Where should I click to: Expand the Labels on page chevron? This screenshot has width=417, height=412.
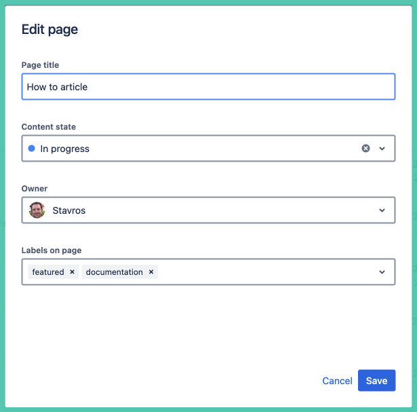tap(382, 272)
